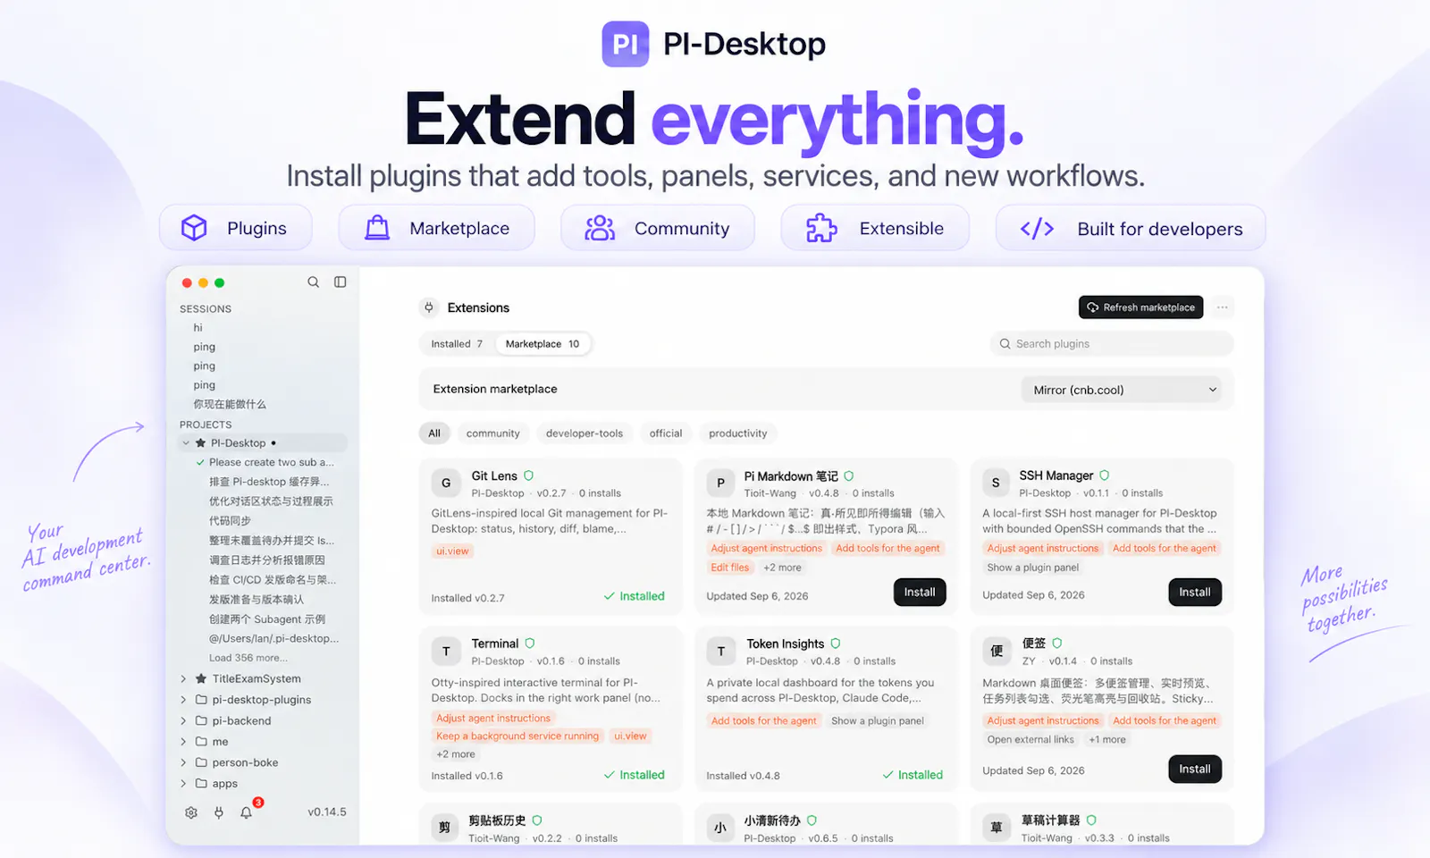Click the Pi Markdown P avatar icon
This screenshot has height=858, width=1430.
click(721, 484)
